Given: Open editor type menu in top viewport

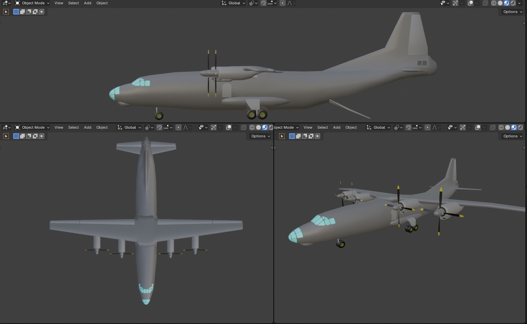Looking at the screenshot, I should point(6,3).
